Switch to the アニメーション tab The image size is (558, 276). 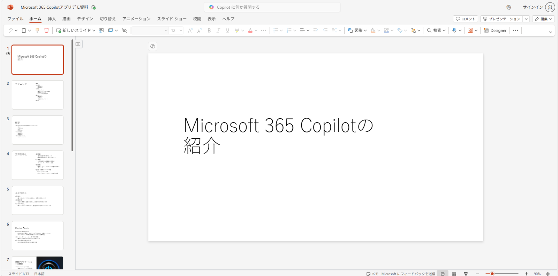(136, 19)
